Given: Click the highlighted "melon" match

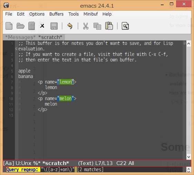Looking at the screenshot, I should point(66,98).
